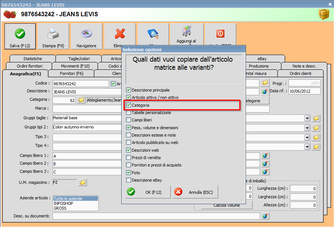Open the Taglie/colori tab
This screenshot has height=227, width=334.
(x=79, y=59)
